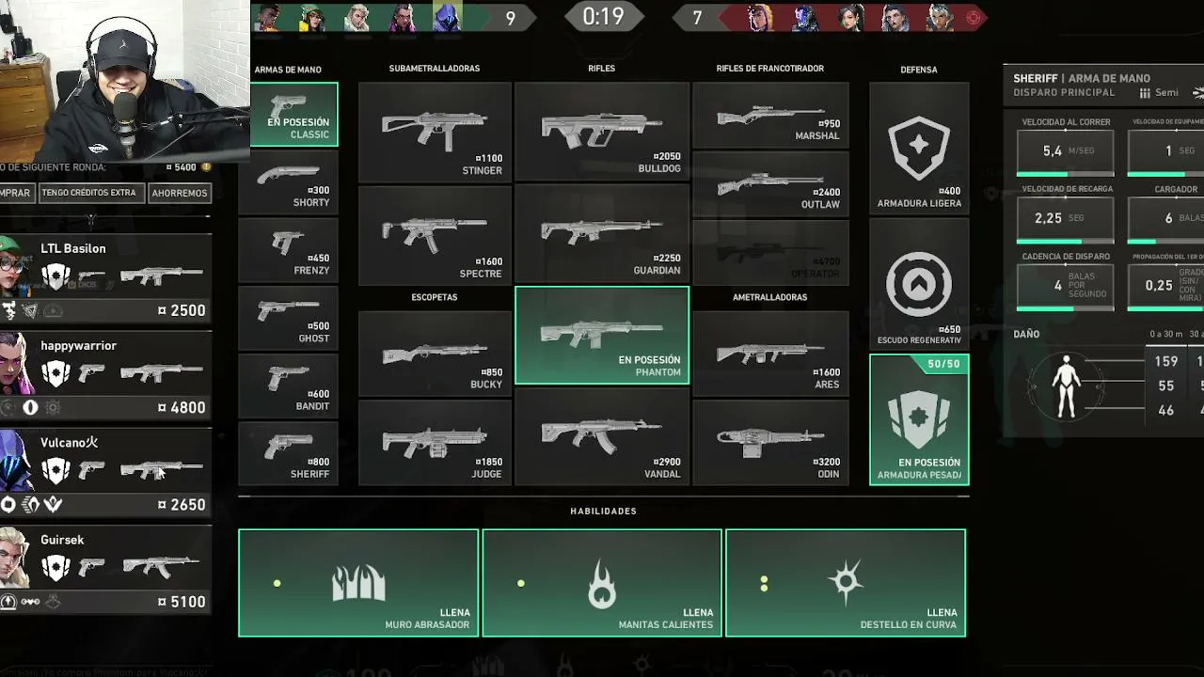Click the owned Armadura Pesada shield
1204x677 pixels.
click(x=919, y=420)
